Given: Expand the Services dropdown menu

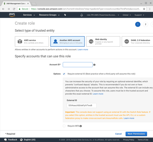Looking at the screenshot, I should 29,15.
